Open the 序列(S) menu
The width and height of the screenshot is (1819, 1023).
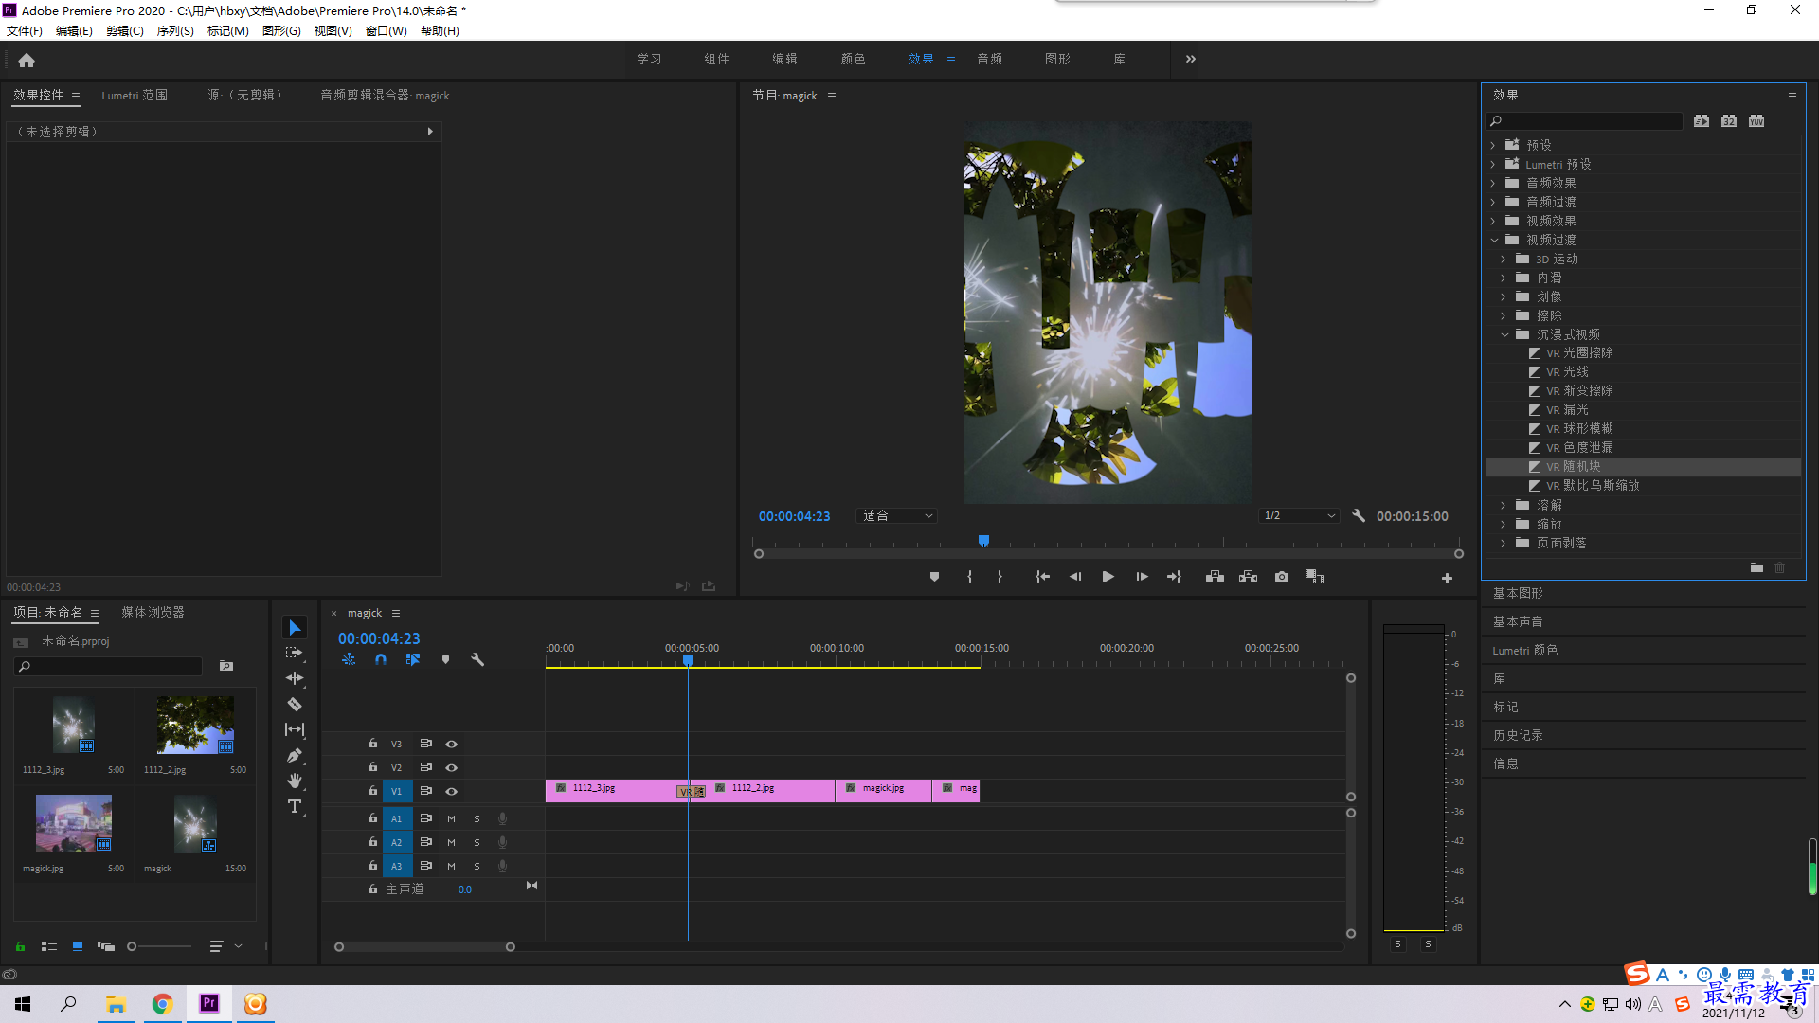click(175, 31)
